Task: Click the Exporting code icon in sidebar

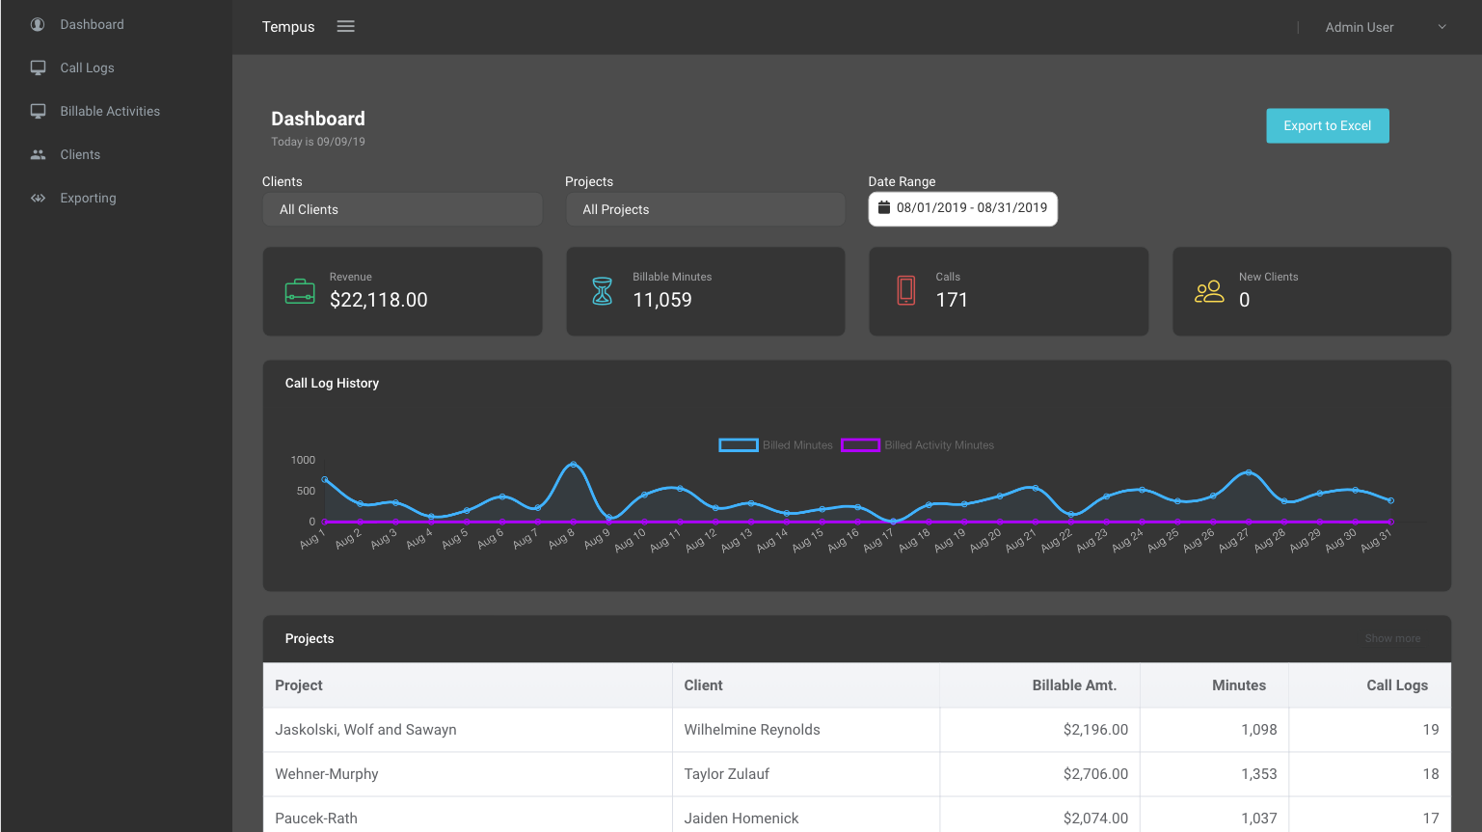Action: pyautogui.click(x=38, y=198)
